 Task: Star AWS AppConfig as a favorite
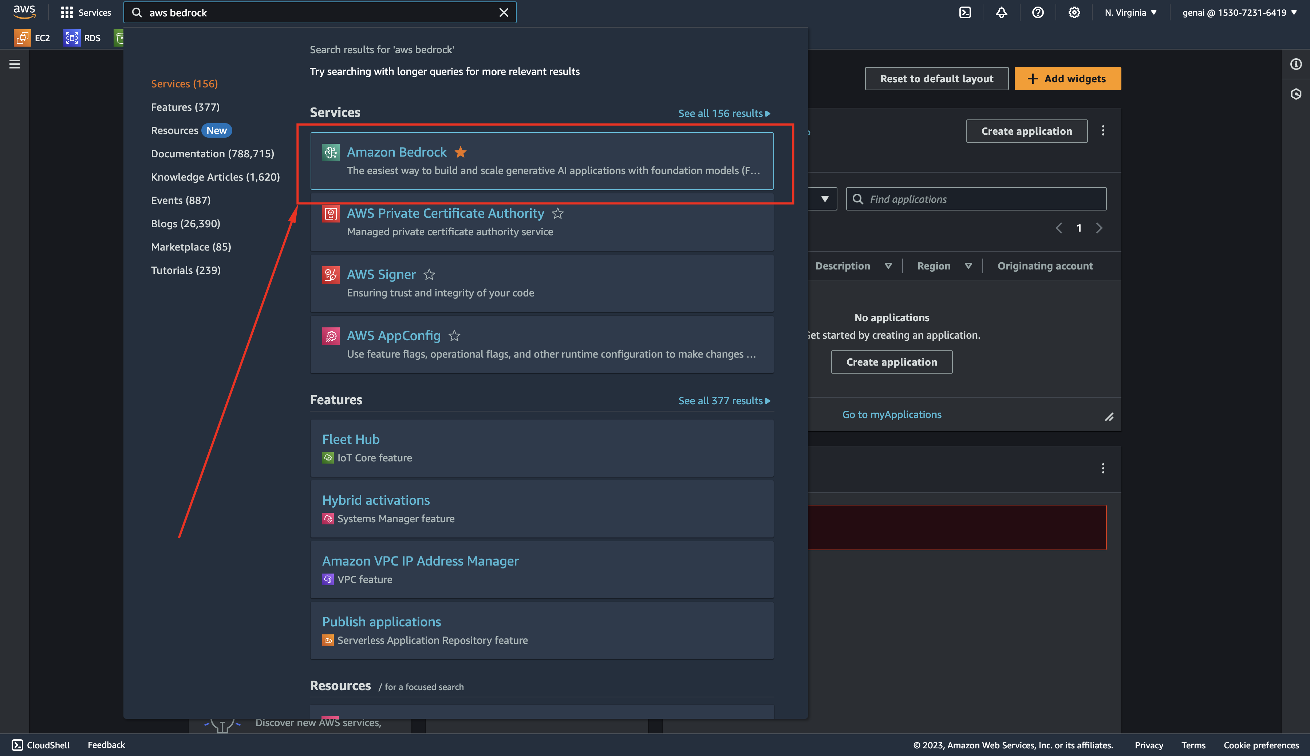click(454, 336)
